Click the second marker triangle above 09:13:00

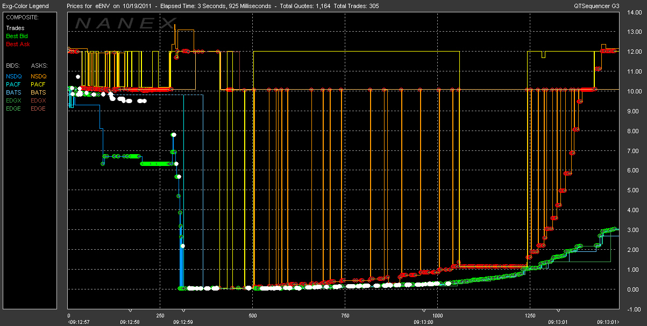[424, 310]
